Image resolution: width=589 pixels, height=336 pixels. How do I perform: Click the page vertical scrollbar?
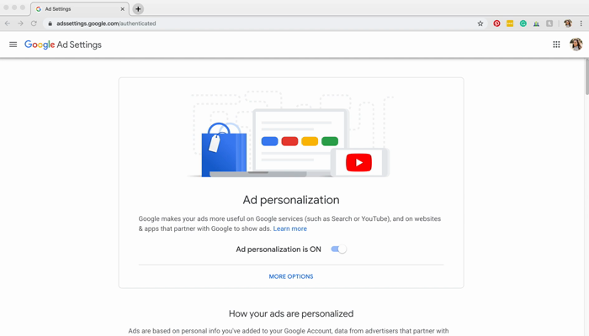click(x=586, y=77)
